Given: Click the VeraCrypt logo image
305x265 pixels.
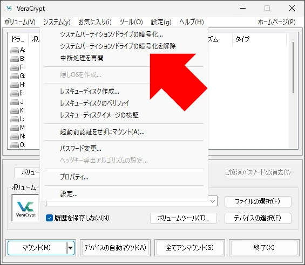Looking at the screenshot, I should coord(25,208).
